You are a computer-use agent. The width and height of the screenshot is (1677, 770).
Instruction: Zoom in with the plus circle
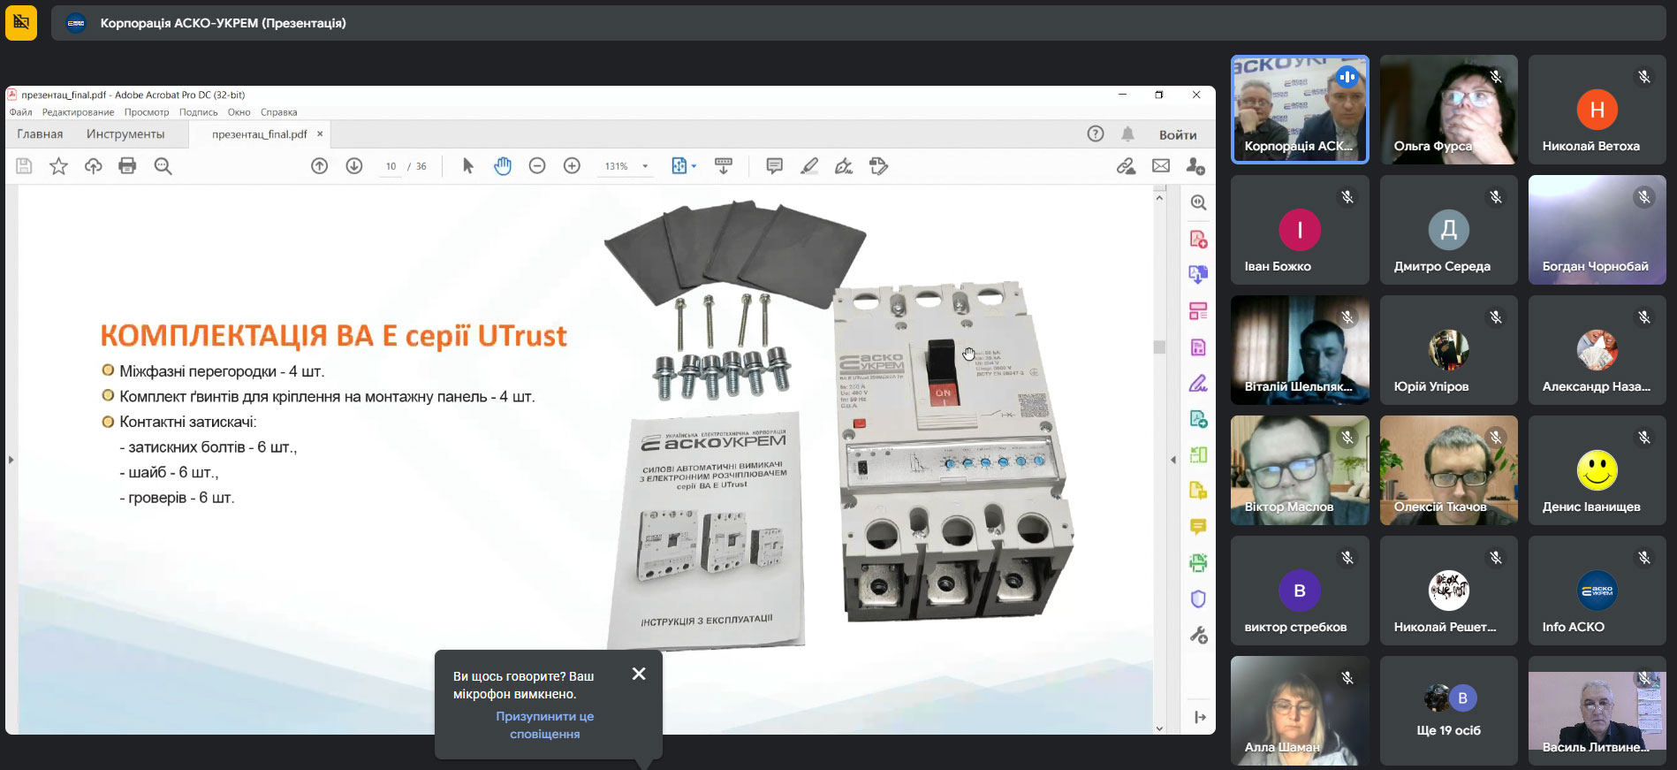pos(572,166)
